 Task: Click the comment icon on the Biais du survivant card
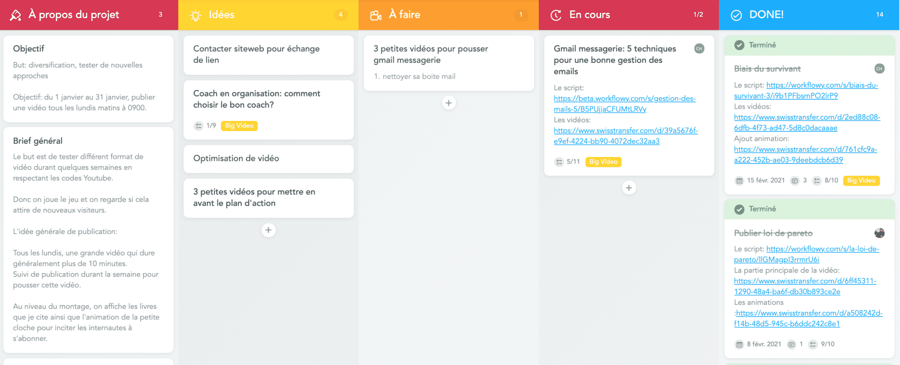point(795,180)
